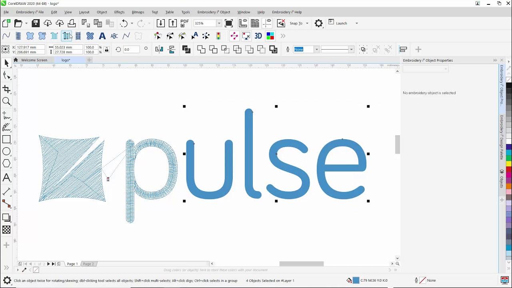Select the Polygon tool
Image resolution: width=512 pixels, height=288 pixels.
(x=6, y=164)
